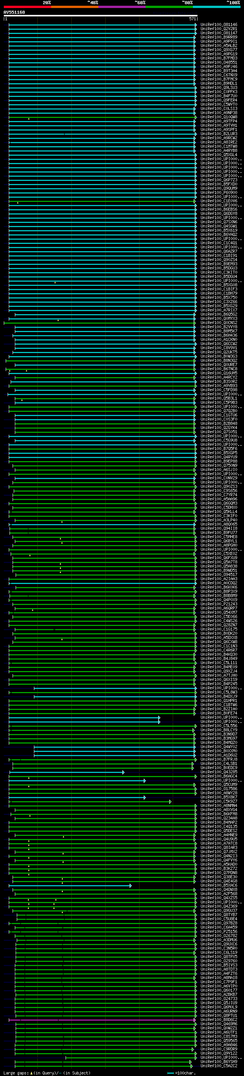Select the UniRef100_B6H436 label
244x1076 pixels.
pos(219,335)
